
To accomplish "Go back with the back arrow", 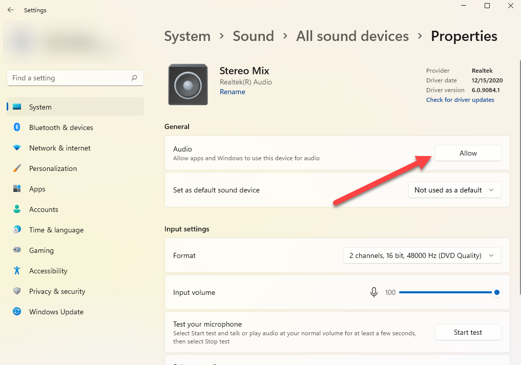I will (x=11, y=10).
